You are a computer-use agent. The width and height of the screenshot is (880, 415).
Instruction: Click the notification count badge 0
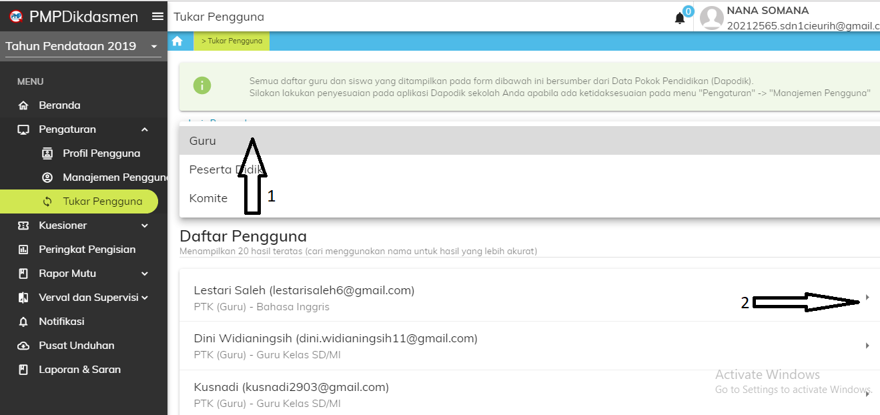pyautogui.click(x=689, y=11)
